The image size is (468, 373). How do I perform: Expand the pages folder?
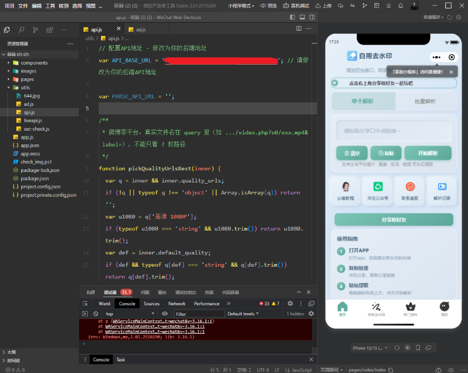click(x=8, y=79)
